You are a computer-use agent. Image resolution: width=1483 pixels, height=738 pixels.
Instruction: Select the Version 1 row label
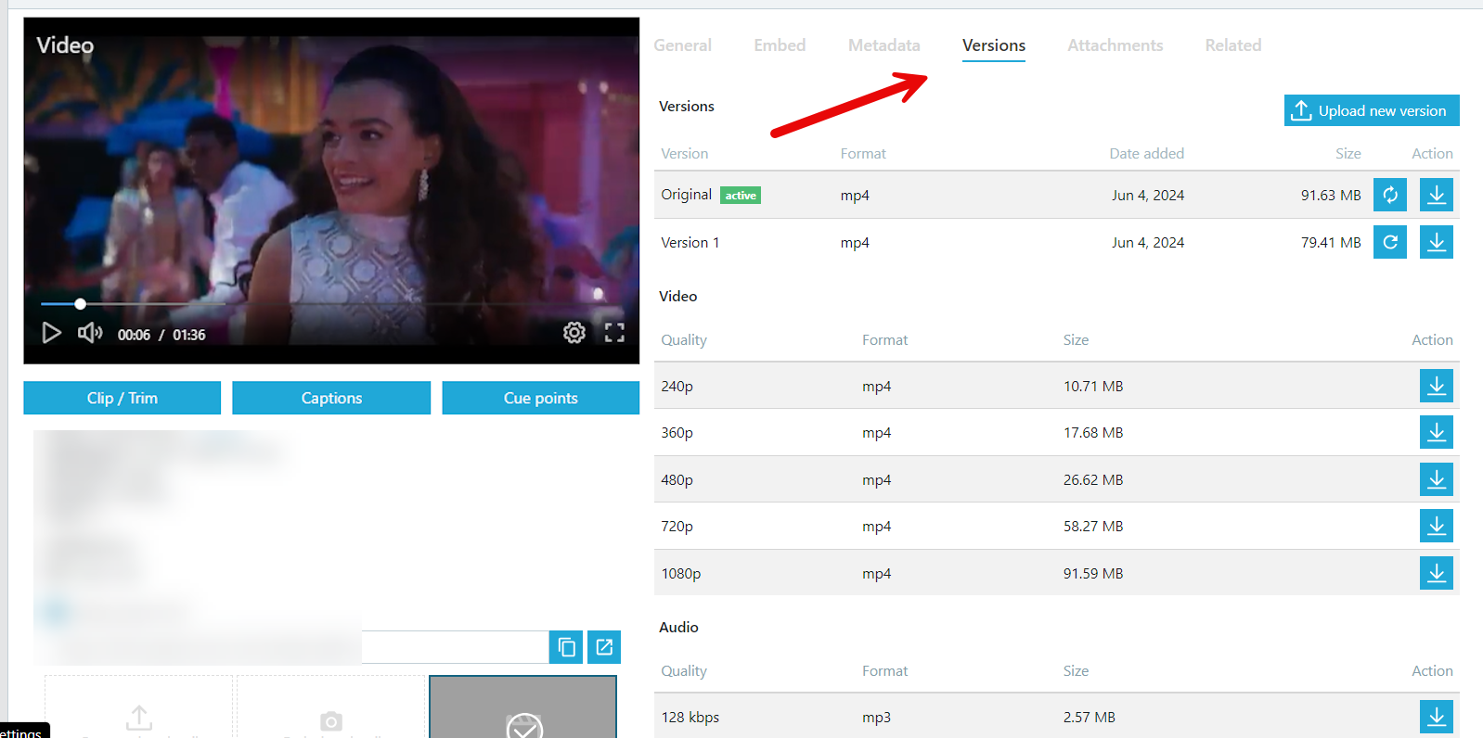tap(690, 243)
